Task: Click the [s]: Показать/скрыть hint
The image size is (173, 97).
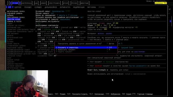Action: [x=78, y=94]
